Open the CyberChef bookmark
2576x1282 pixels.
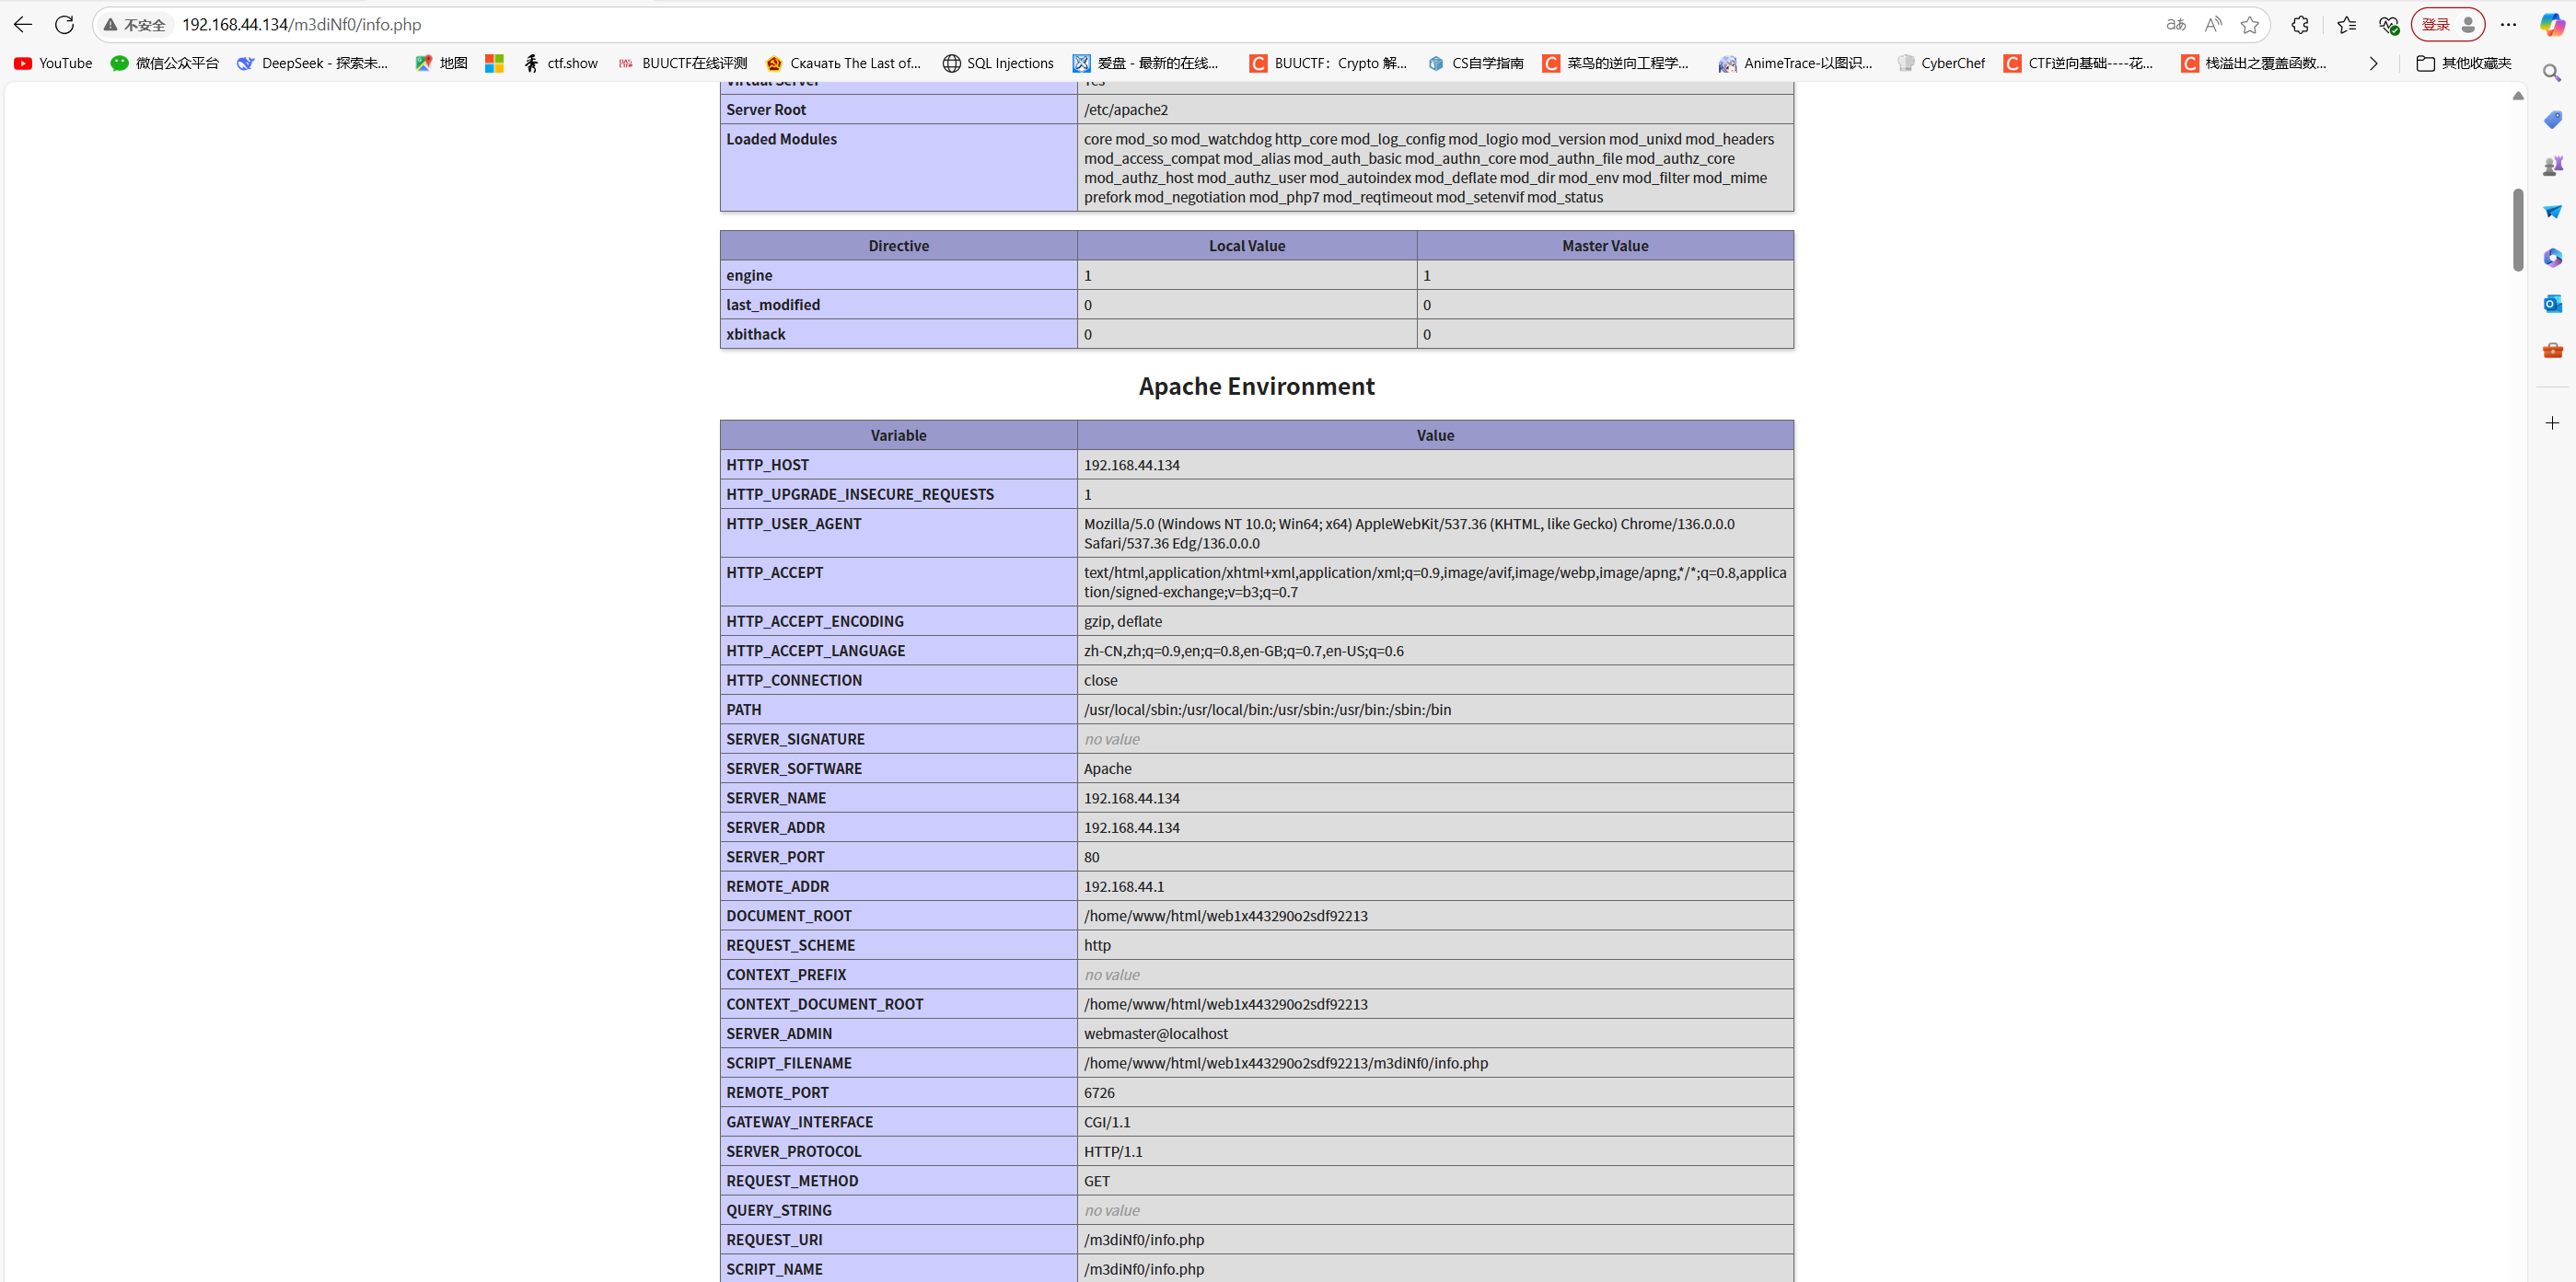[1941, 63]
